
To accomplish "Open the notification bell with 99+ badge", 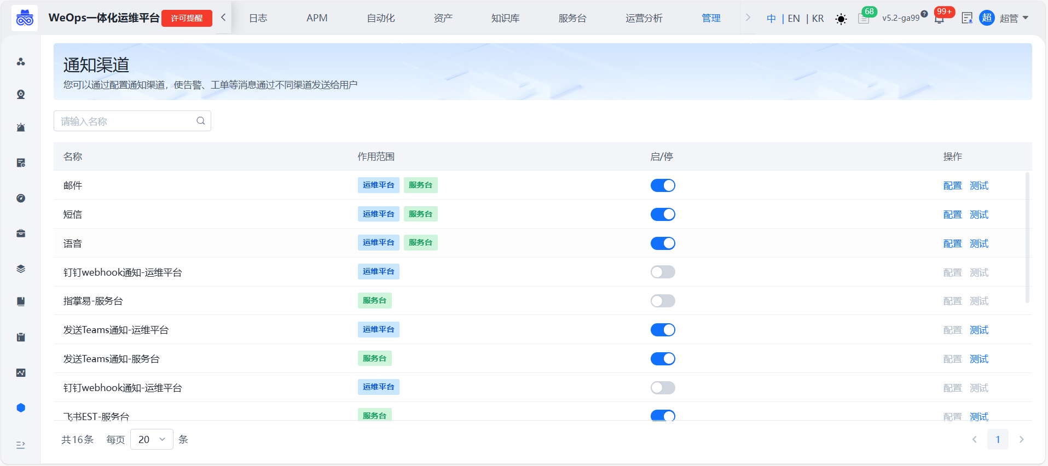I will point(939,19).
